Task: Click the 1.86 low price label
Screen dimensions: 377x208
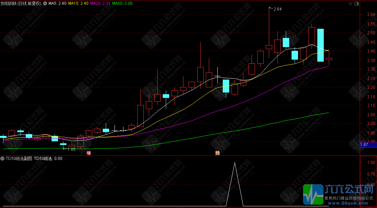Action: coord(72,149)
